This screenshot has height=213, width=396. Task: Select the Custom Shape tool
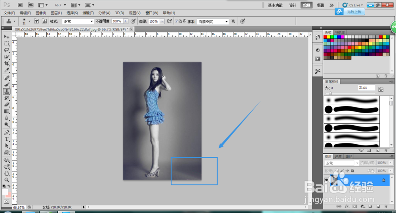click(7, 152)
